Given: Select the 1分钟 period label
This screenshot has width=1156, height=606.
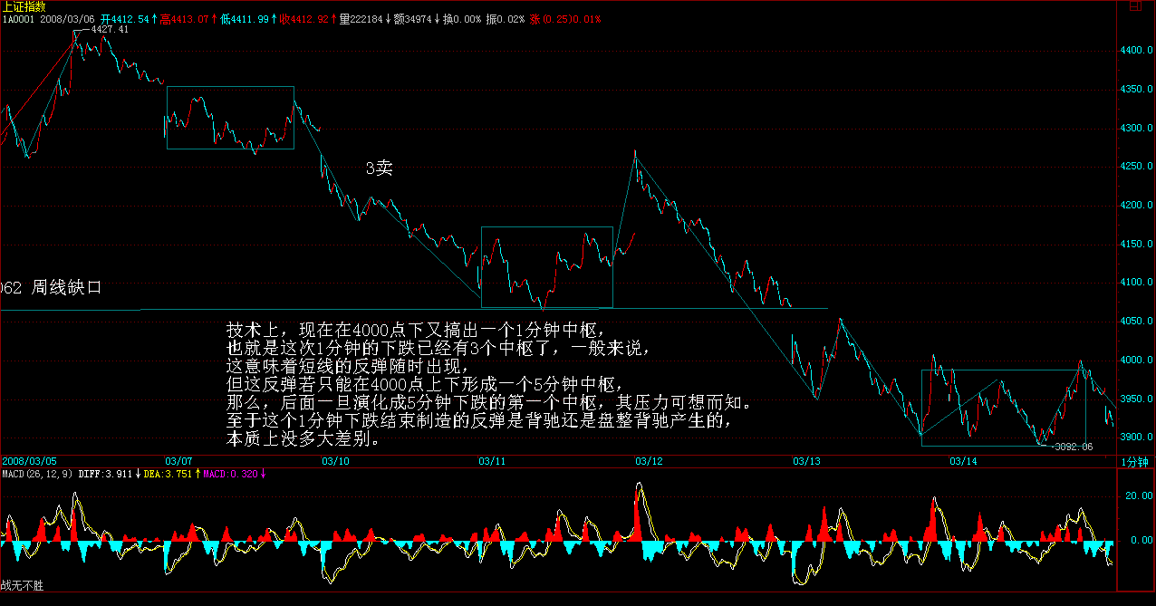Looking at the screenshot, I should [x=1136, y=462].
